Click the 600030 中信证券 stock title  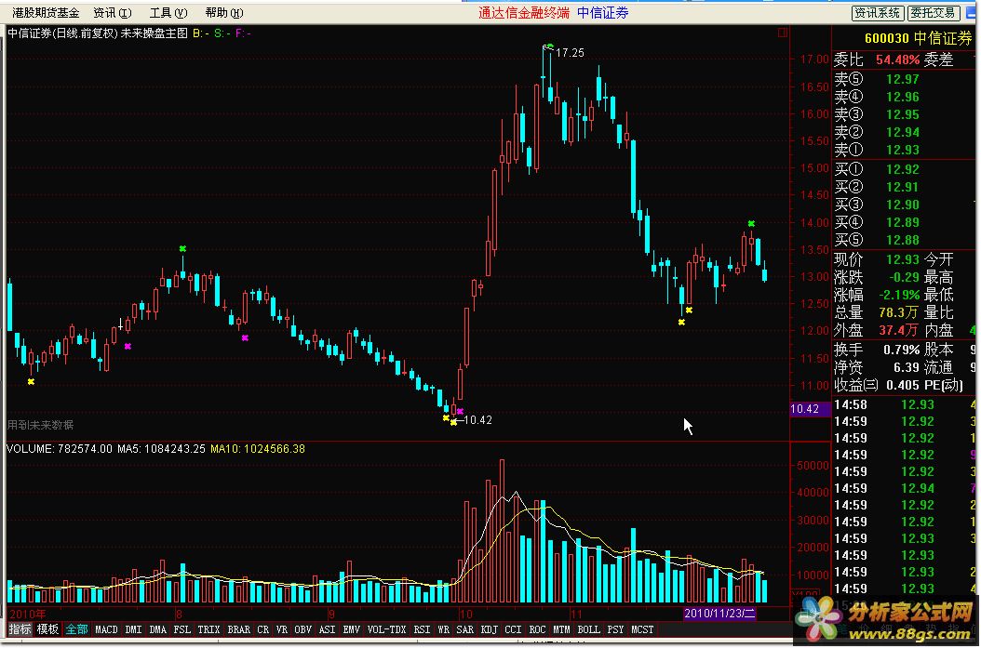pyautogui.click(x=918, y=38)
